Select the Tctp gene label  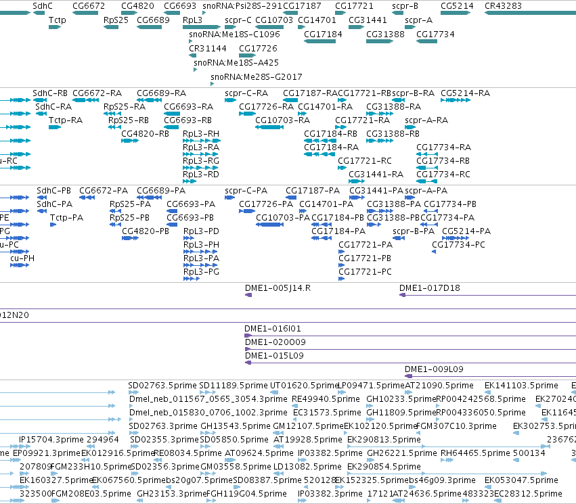(58, 20)
